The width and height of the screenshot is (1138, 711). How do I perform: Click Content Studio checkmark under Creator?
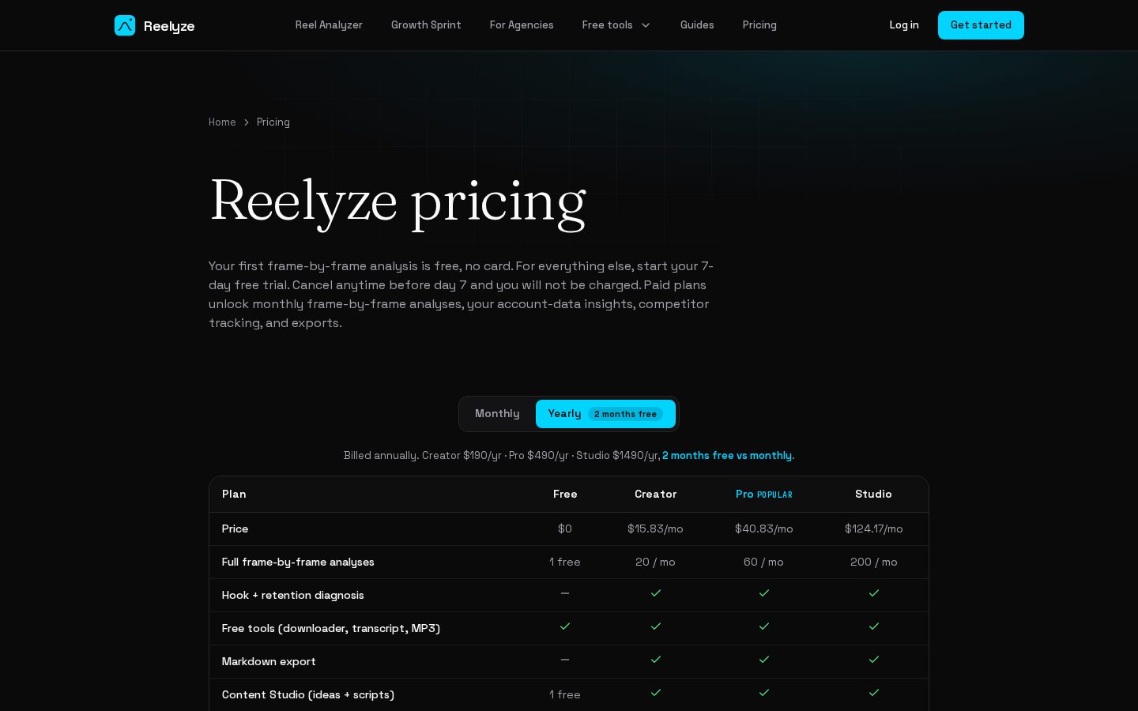[x=656, y=693]
